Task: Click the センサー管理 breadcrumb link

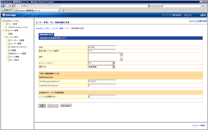Action: coord(58,29)
